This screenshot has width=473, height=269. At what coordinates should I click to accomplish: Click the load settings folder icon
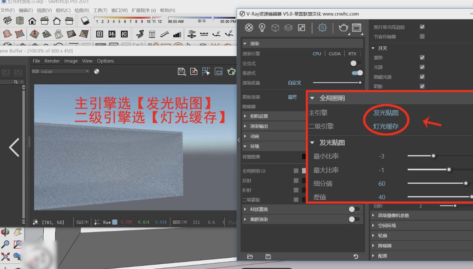(x=250, y=256)
